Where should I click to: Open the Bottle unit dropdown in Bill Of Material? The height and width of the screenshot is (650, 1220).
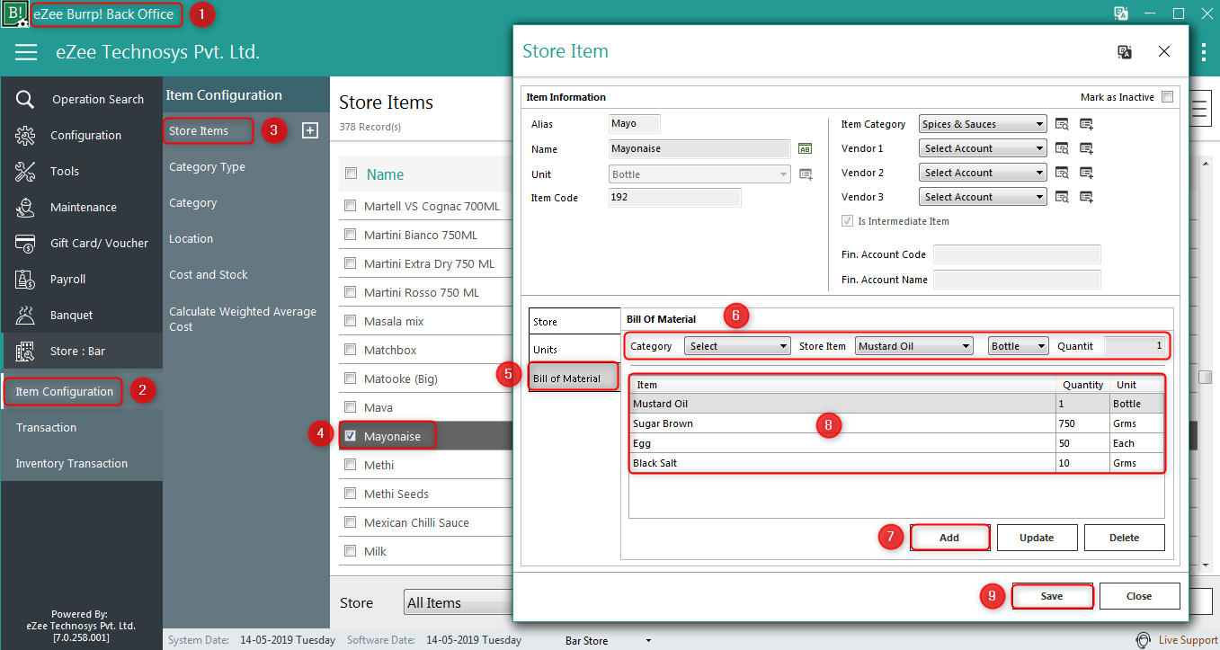point(1019,346)
